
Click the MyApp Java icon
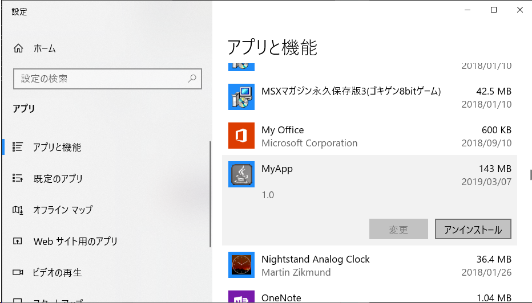[x=241, y=174]
